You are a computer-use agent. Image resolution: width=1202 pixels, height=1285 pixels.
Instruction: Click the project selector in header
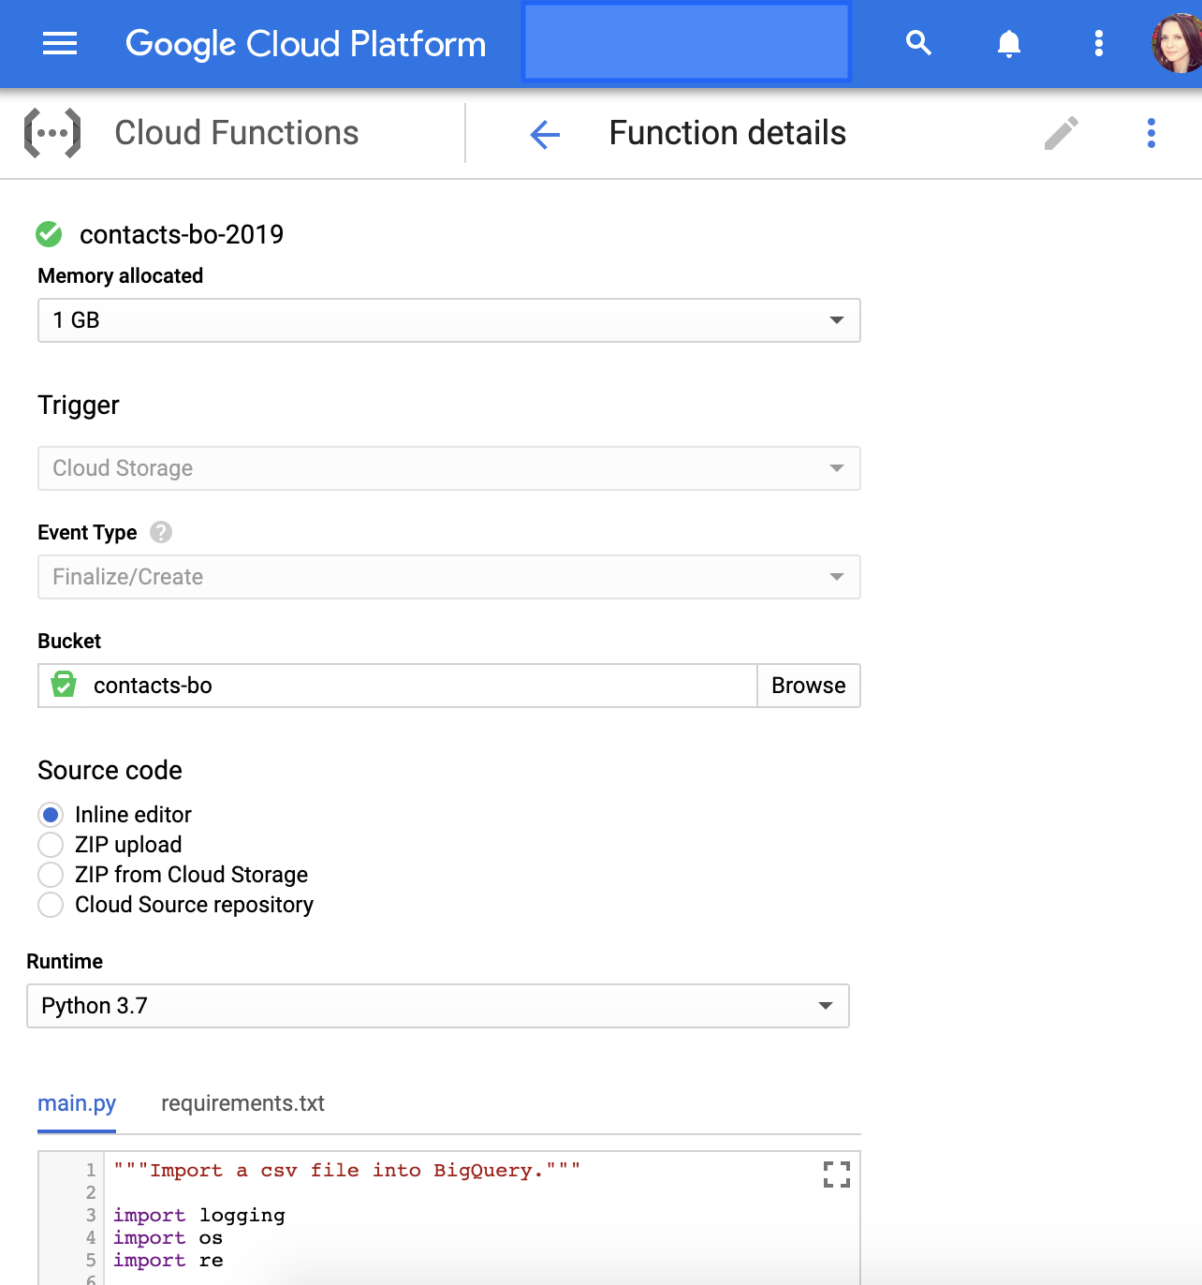[686, 42]
